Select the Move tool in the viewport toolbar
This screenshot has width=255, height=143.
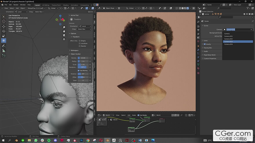point(4,26)
